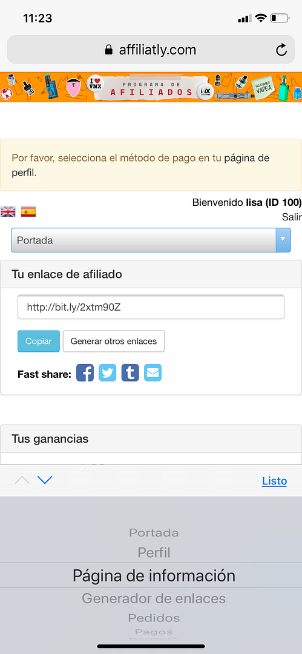
Task: Share affiliate link on Facebook
Action: point(85,372)
